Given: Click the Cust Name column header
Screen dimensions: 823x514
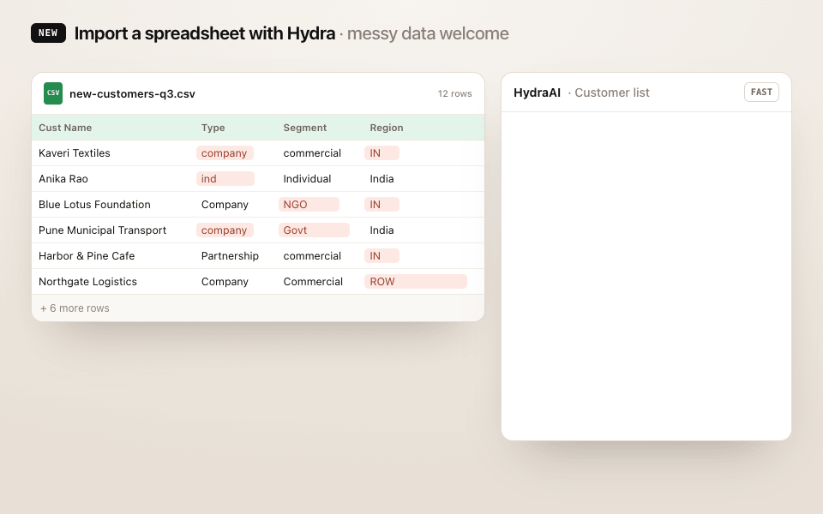Looking at the screenshot, I should click(x=65, y=128).
